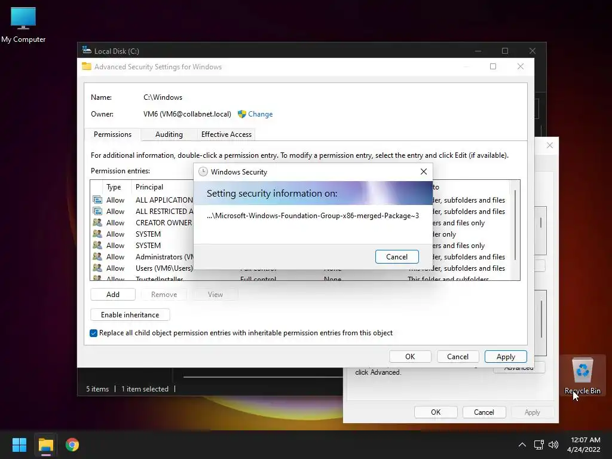This screenshot has width=612, height=459.
Task: Select the Users (VM6\Users) entry icon
Action: pyautogui.click(x=97, y=268)
